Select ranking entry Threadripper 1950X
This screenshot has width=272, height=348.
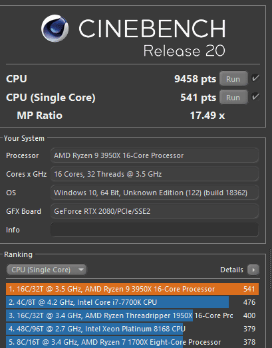tap(132, 315)
